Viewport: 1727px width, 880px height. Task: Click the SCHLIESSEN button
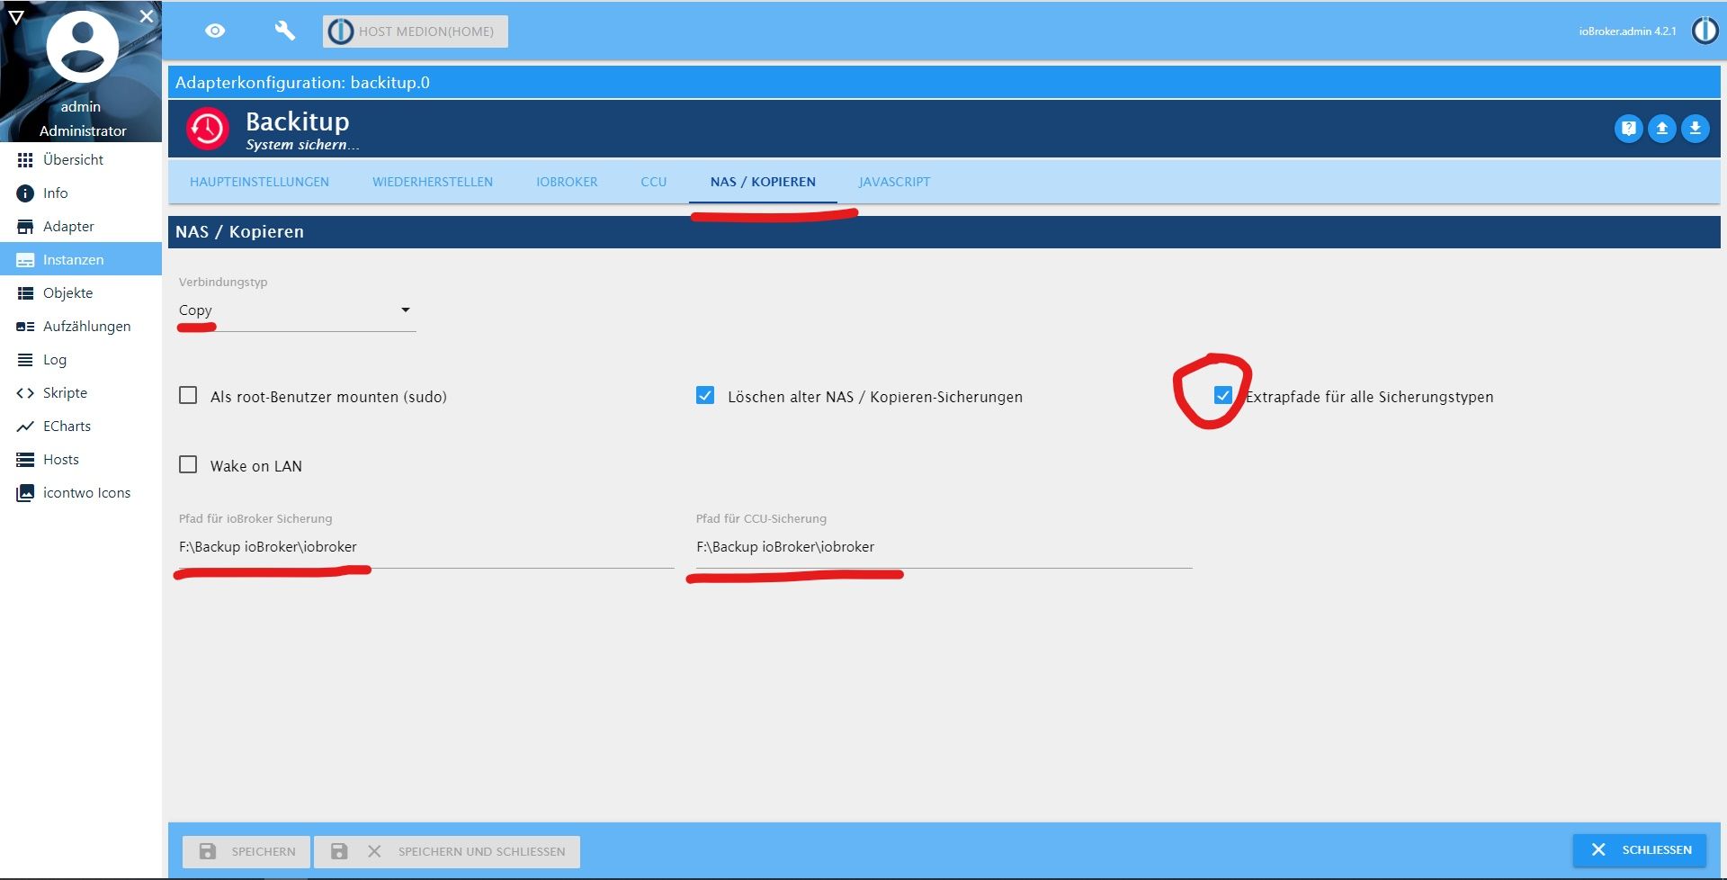click(1640, 850)
